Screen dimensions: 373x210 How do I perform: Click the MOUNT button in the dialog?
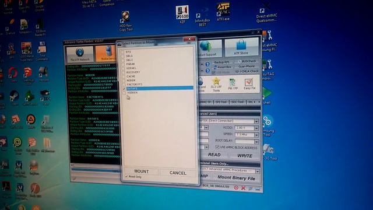(x=141, y=171)
